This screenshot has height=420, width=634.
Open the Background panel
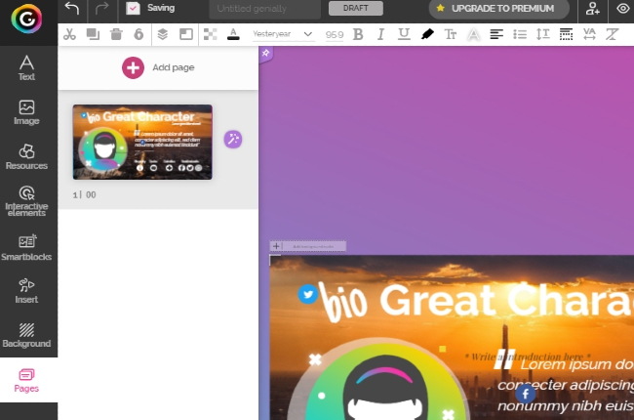(x=26, y=335)
